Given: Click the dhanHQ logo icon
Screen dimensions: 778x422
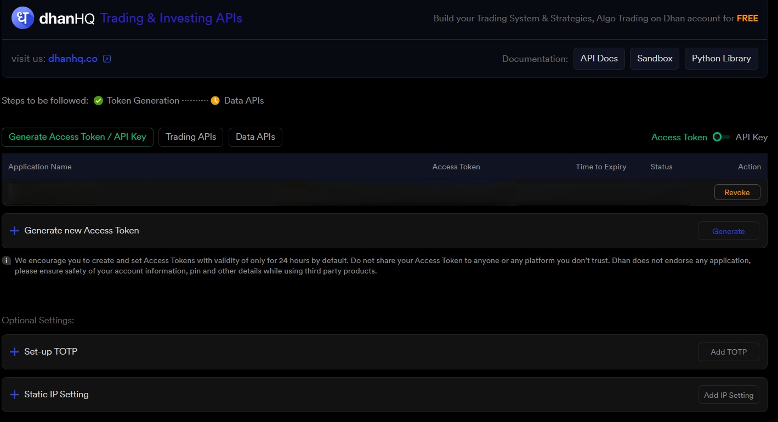Looking at the screenshot, I should pos(22,18).
